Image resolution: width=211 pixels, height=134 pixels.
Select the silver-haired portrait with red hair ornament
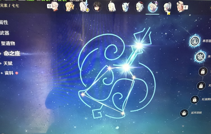coord(139,6)
